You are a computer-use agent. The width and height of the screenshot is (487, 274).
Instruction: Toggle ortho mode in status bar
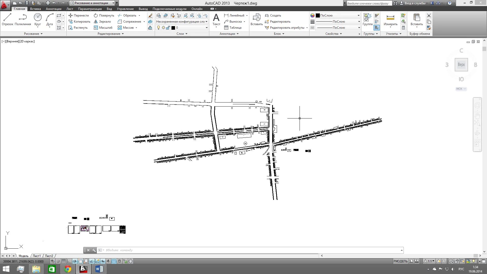click(x=69, y=261)
